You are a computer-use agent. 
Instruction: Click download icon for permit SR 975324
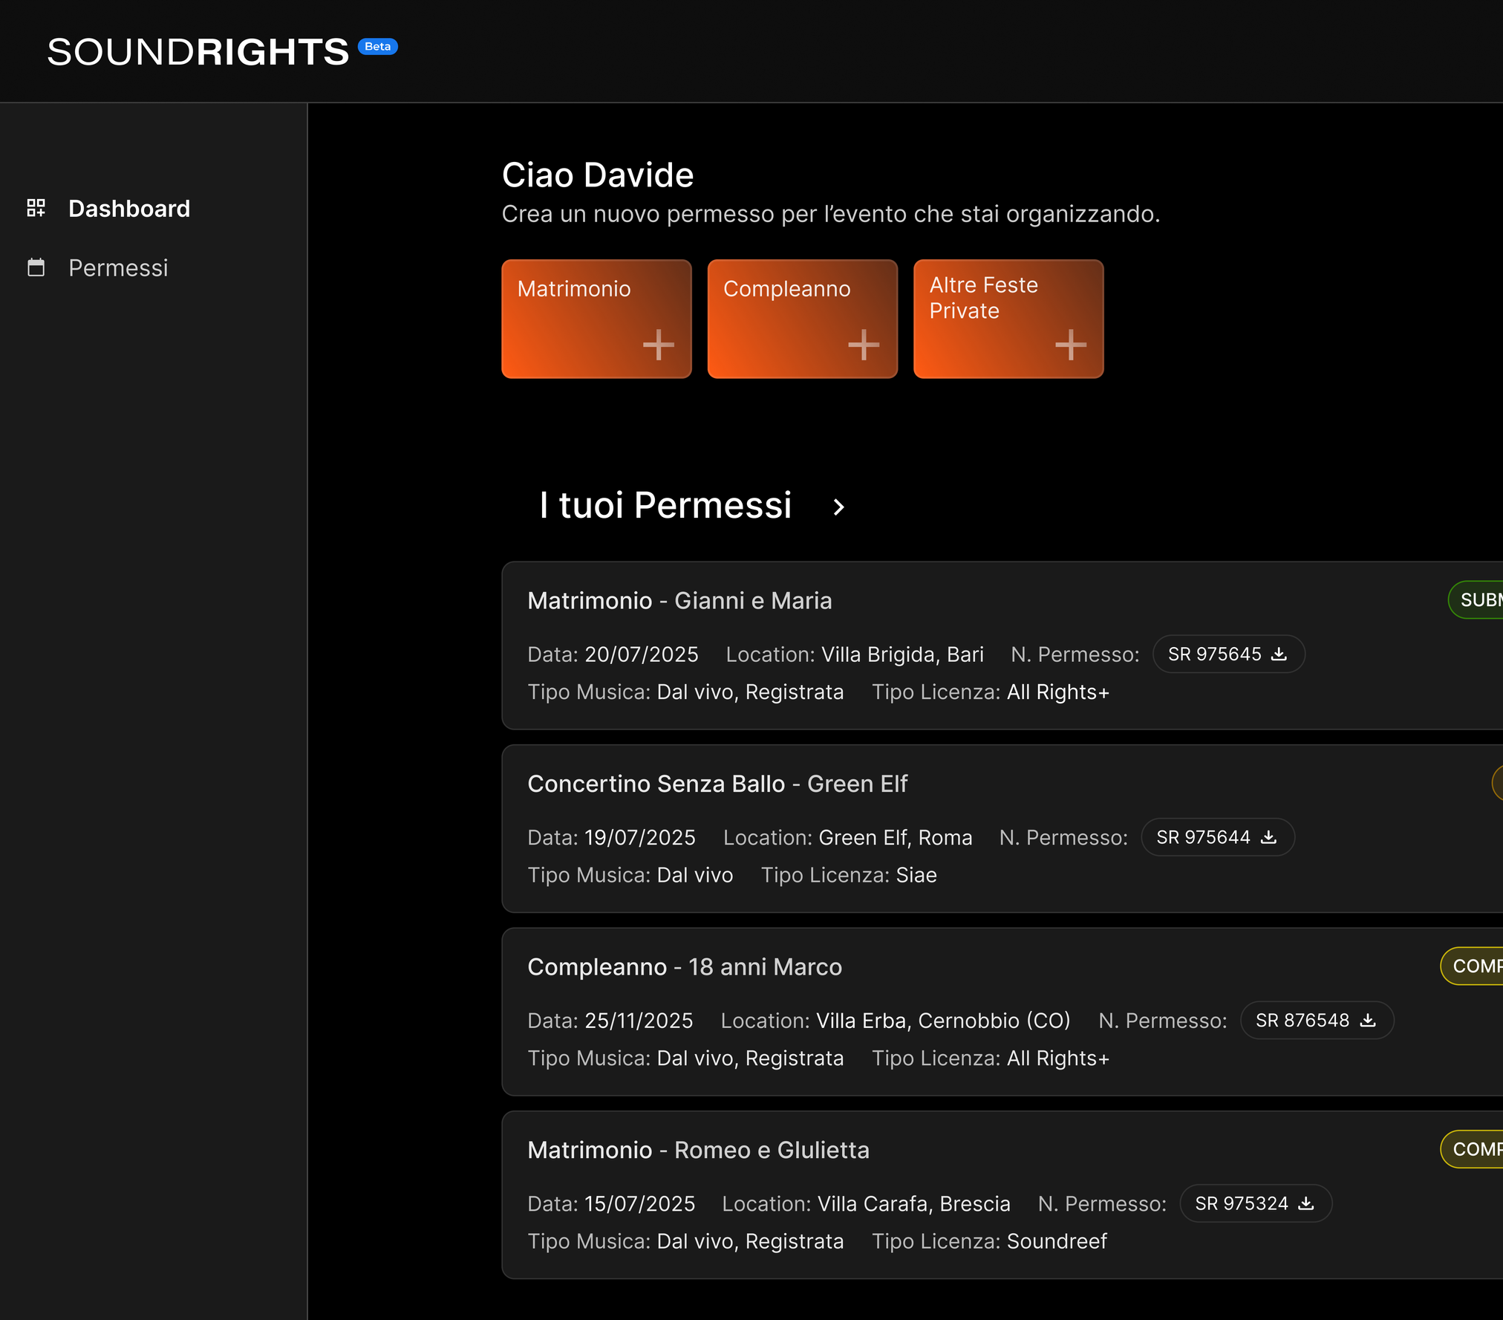(x=1305, y=1203)
